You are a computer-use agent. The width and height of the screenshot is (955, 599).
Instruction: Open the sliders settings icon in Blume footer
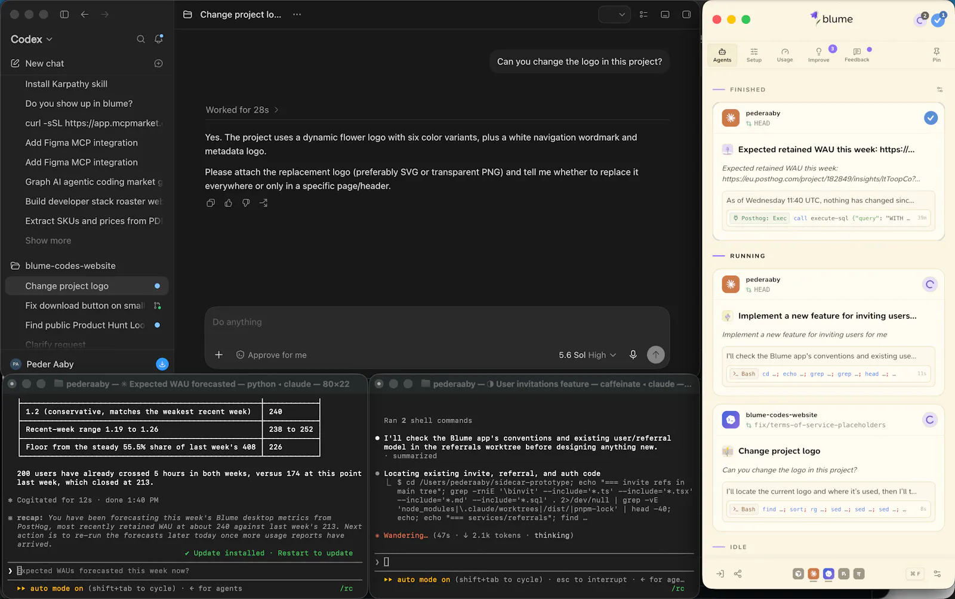pos(937,574)
